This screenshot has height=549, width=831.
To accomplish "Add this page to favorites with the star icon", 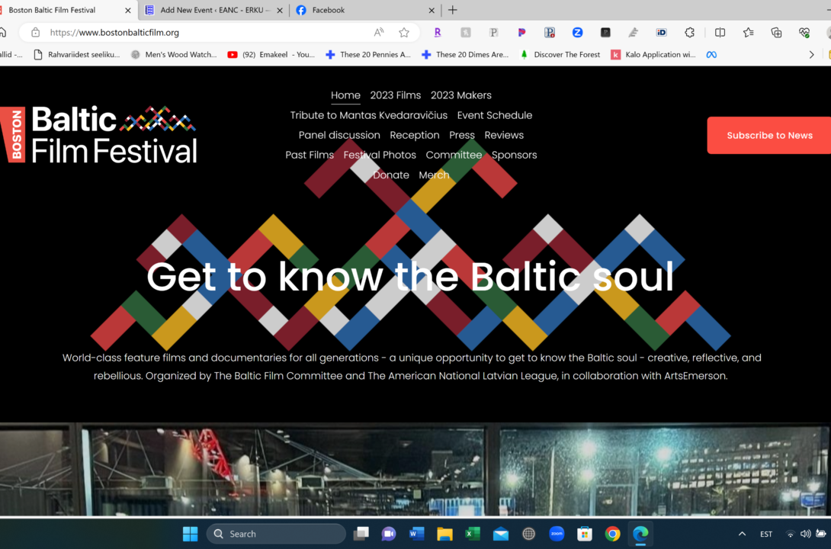I will tap(404, 33).
